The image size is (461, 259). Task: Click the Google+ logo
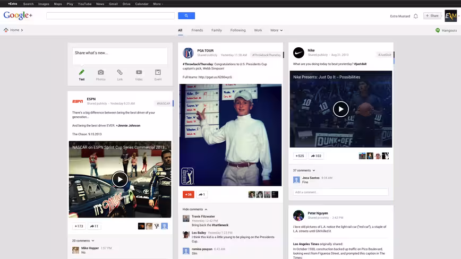tap(18, 15)
